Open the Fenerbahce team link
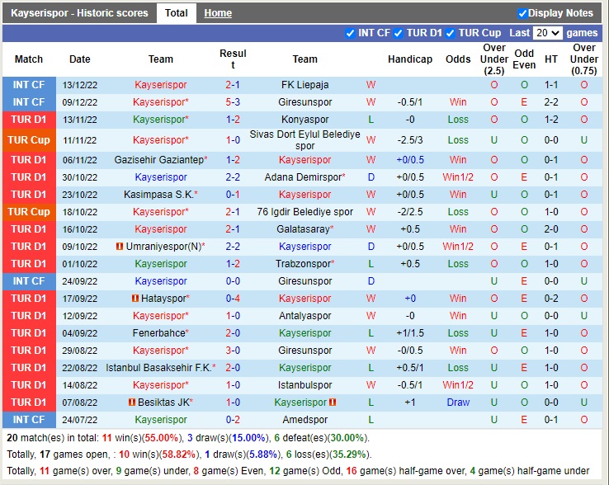The width and height of the screenshot is (609, 485). 158,333
